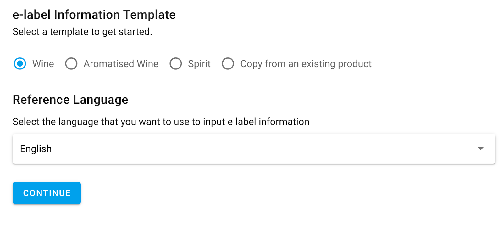
Task: Open the Reference Language dropdown
Action: [254, 149]
